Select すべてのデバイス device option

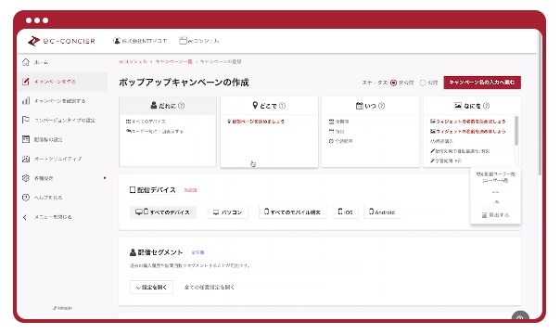[x=163, y=212]
